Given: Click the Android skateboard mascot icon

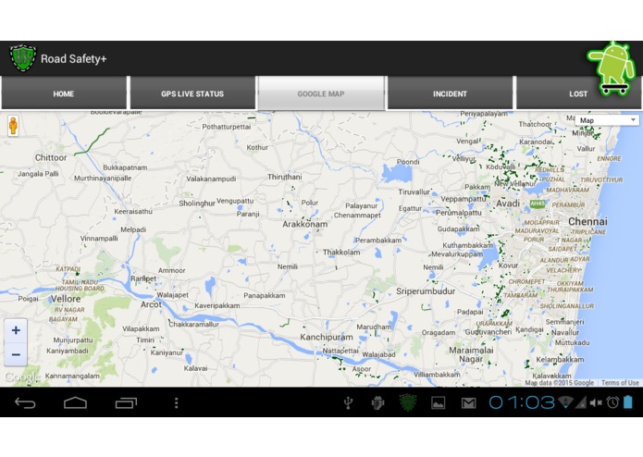Looking at the screenshot, I should click(x=612, y=68).
